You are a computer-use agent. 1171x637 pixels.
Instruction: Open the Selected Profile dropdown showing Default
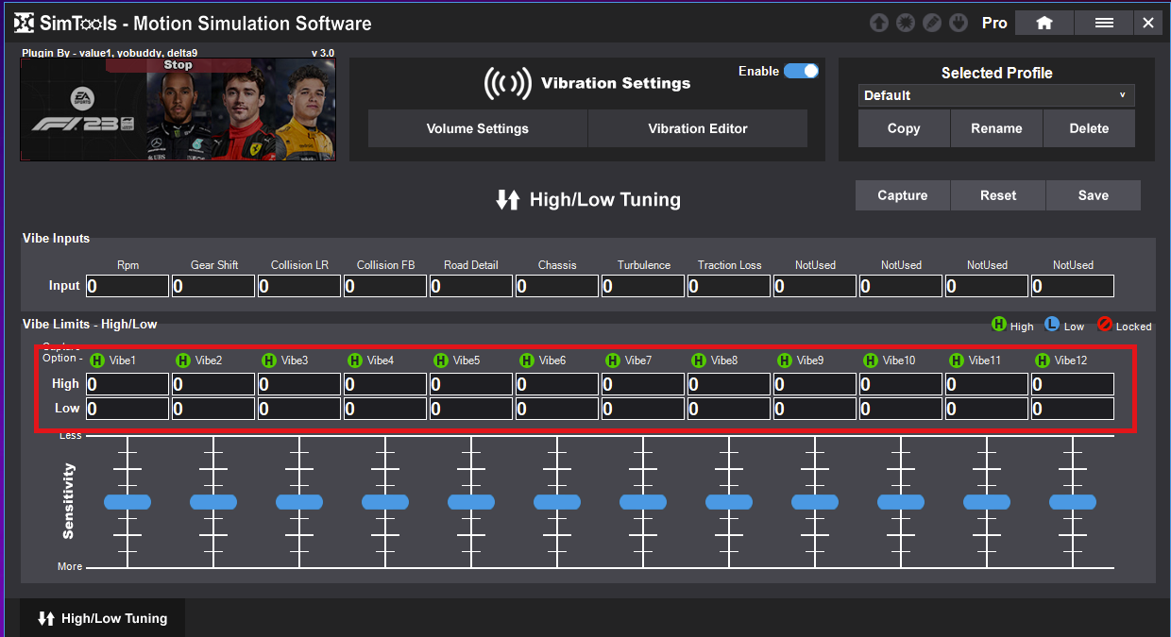click(x=996, y=95)
